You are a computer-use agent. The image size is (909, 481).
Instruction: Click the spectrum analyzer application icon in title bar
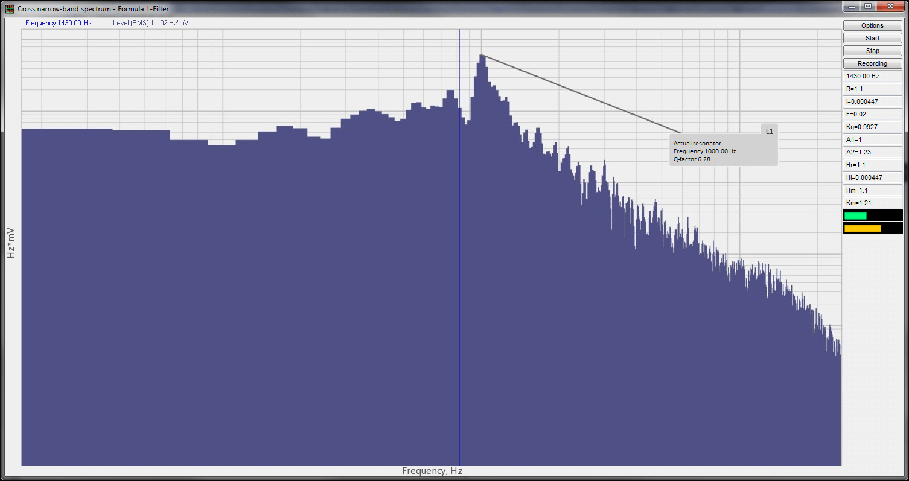tap(8, 8)
